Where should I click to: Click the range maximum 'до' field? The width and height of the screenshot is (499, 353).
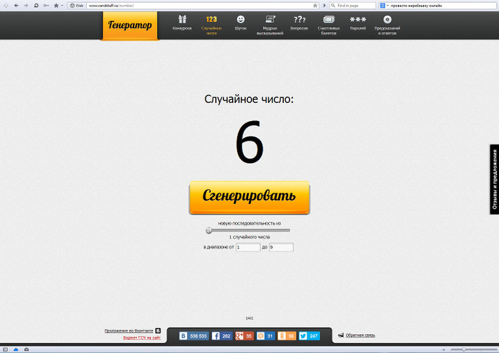(281, 247)
